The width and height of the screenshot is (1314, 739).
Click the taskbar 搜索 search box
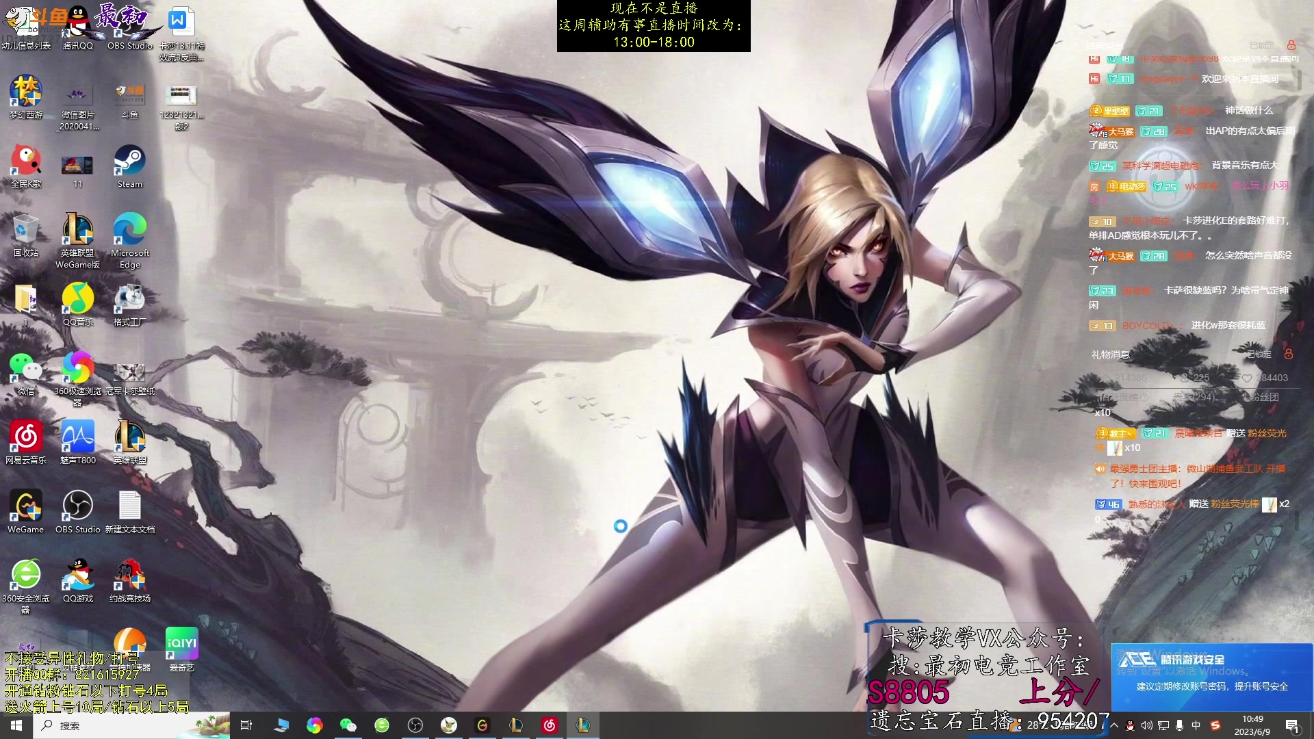click(x=130, y=725)
